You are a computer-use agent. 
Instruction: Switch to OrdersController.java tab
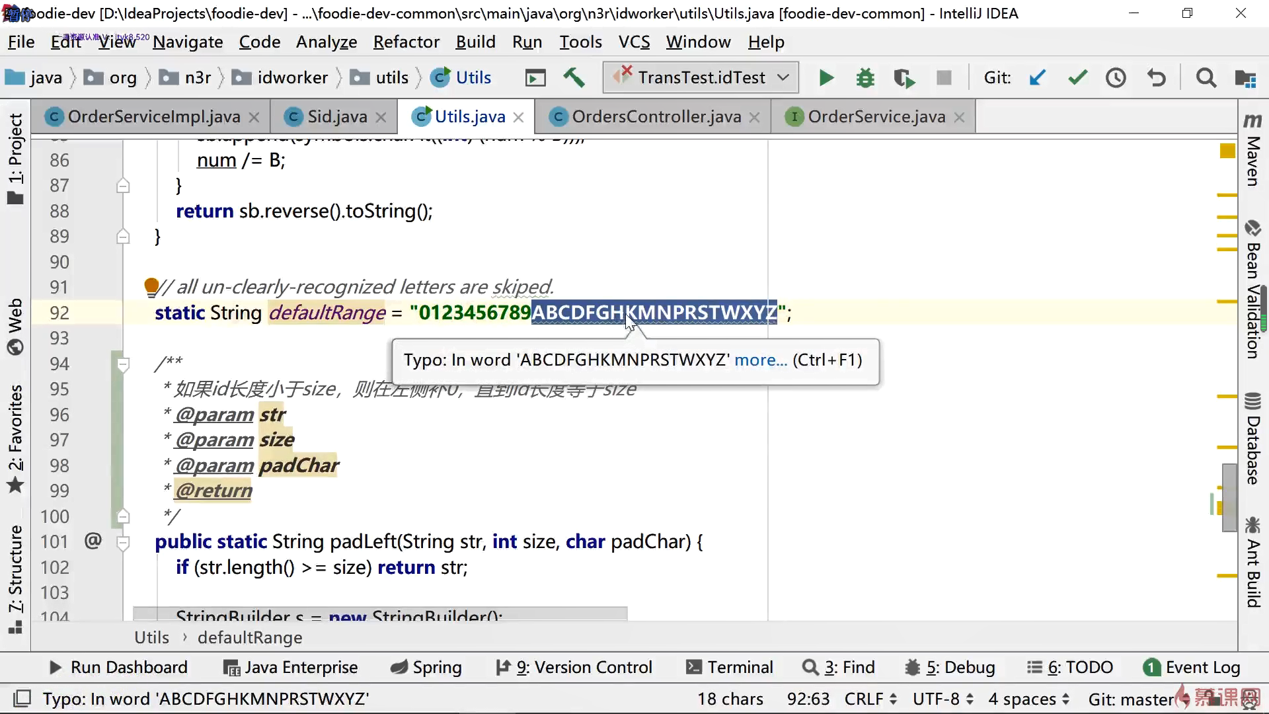(656, 117)
